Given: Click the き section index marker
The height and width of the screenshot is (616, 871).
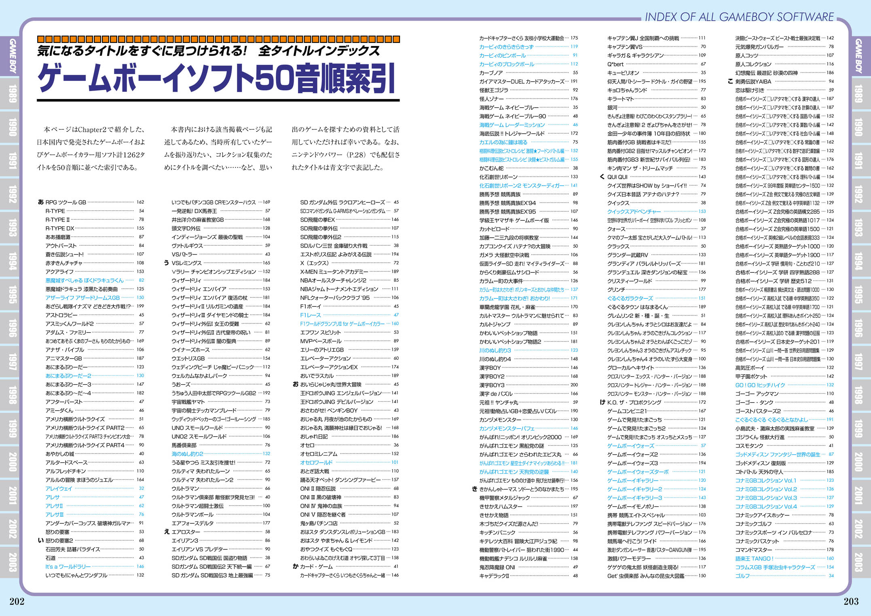Looking at the screenshot, I should [475, 489].
